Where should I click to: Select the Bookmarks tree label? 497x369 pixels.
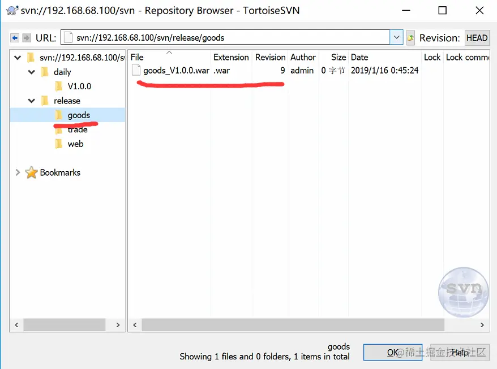coord(60,172)
